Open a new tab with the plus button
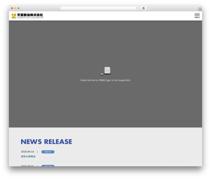This screenshot has width=211, height=179. tap(200, 9)
